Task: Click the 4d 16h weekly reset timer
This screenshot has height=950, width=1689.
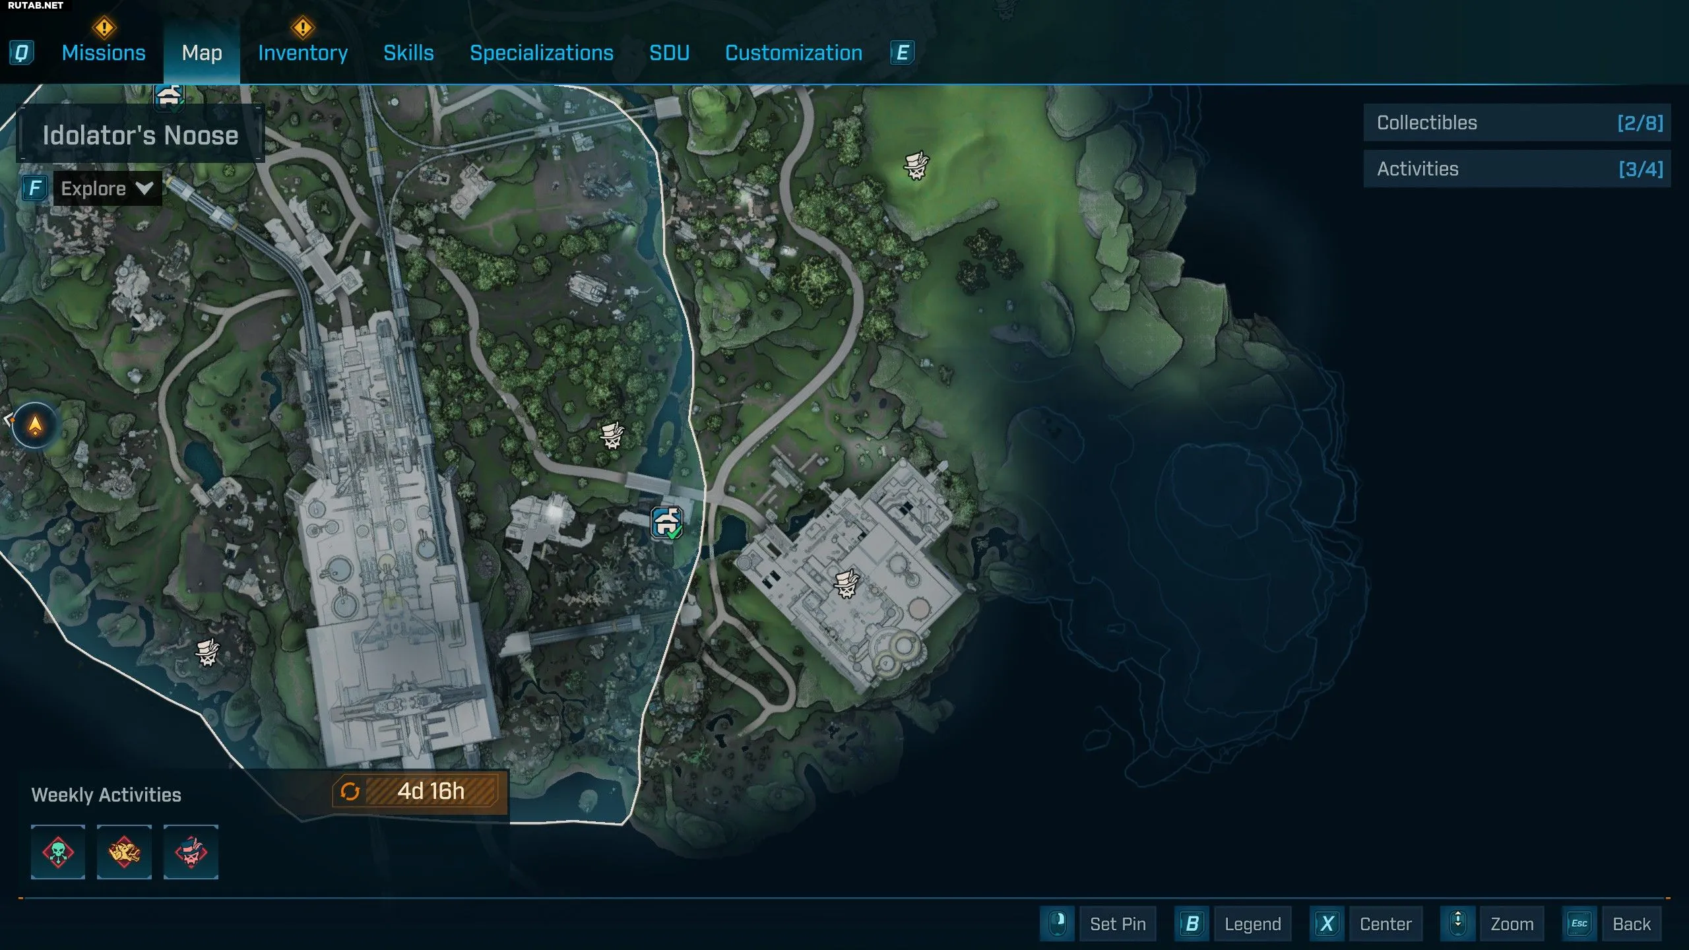Action: [431, 791]
